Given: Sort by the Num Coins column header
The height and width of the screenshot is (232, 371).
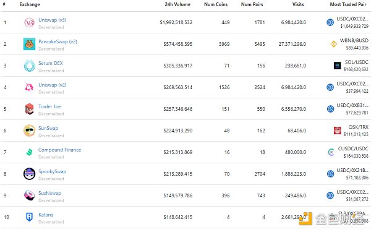Looking at the screenshot, I should pyautogui.click(x=216, y=4).
